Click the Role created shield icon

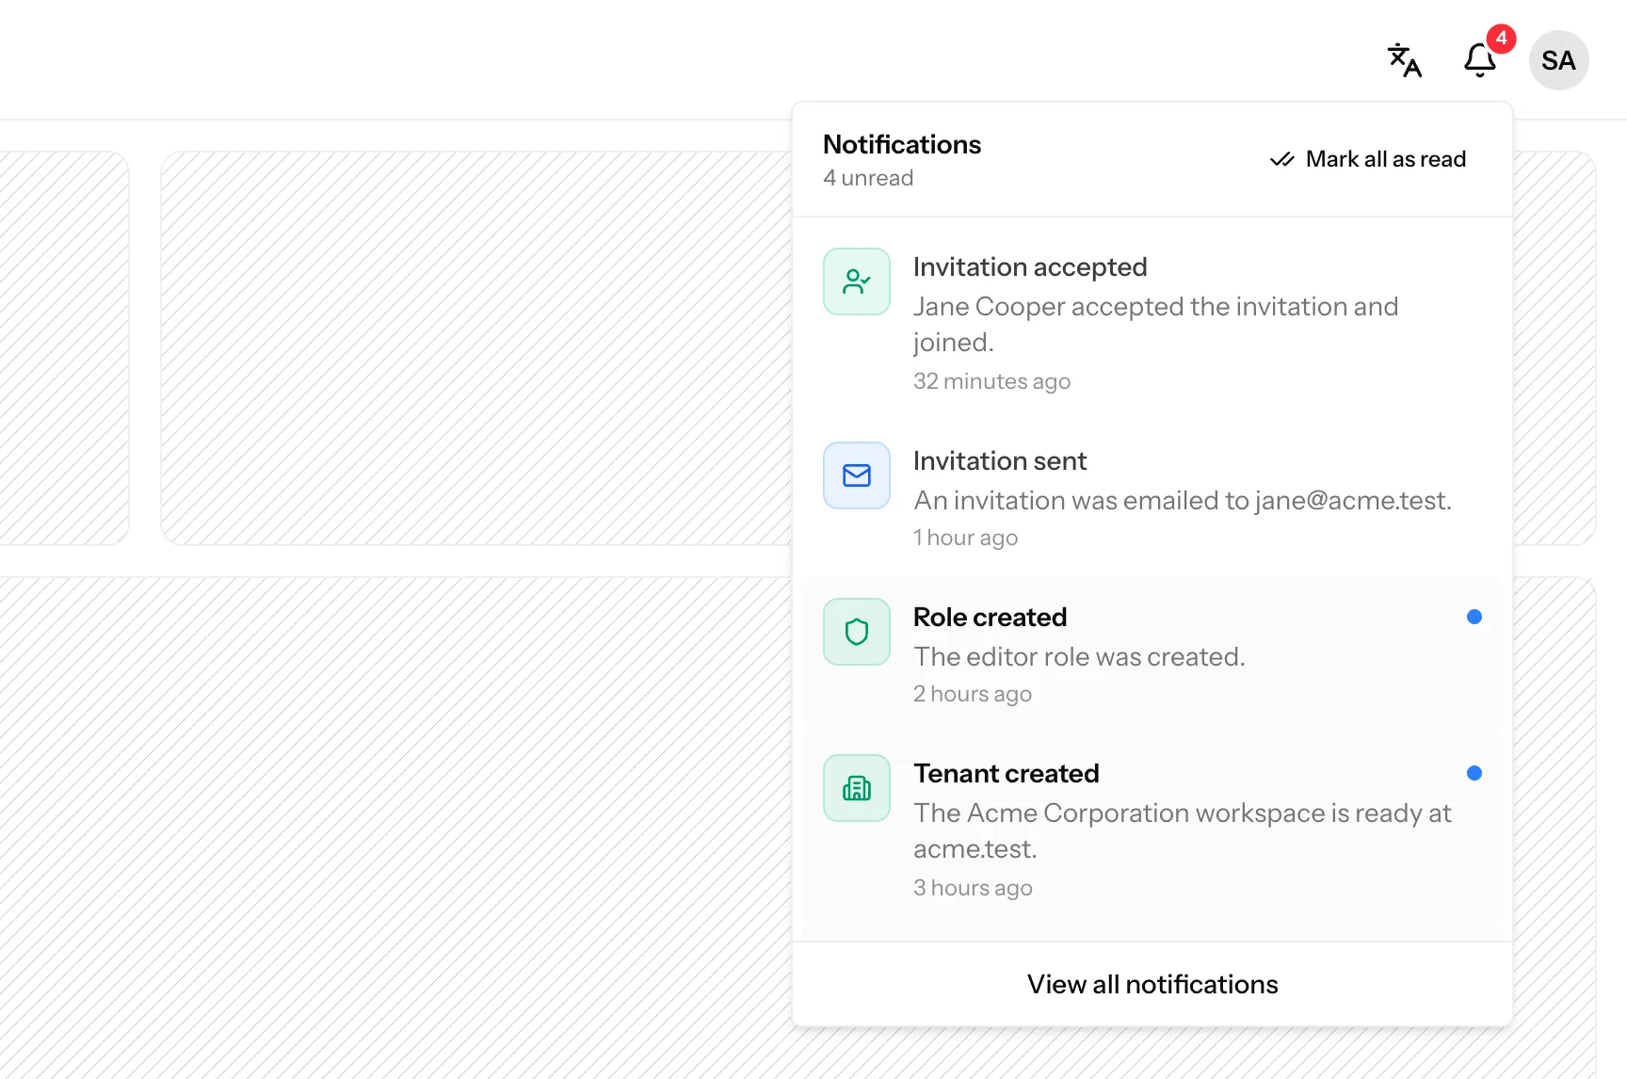(x=857, y=632)
